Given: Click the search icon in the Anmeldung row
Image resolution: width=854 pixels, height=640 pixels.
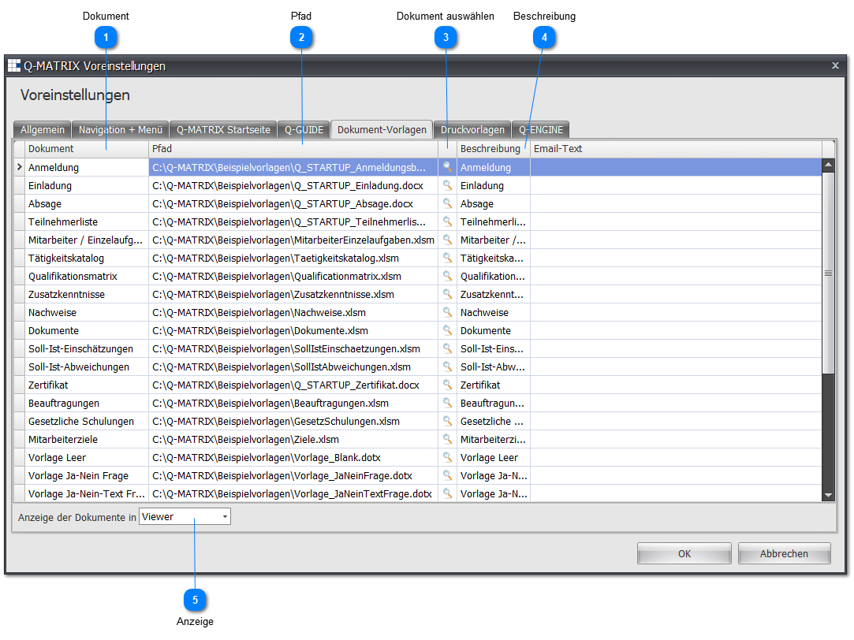Looking at the screenshot, I should [447, 167].
